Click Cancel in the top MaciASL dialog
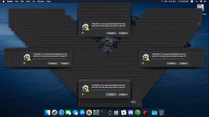This screenshot has height=117, width=209. [x=111, y=33]
